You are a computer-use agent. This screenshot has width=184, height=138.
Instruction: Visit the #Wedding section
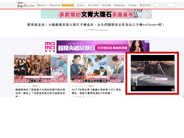[x=119, y=5]
